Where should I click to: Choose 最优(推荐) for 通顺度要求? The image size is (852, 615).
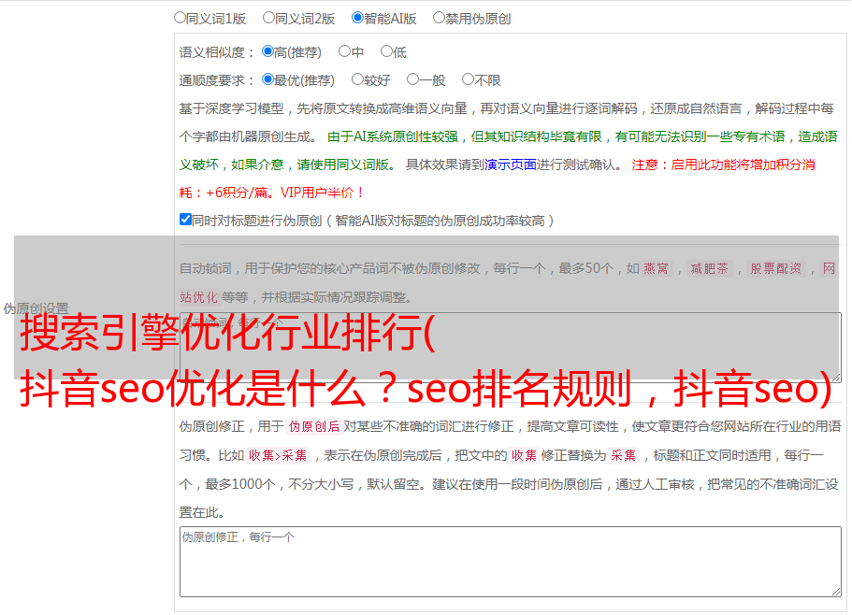coord(267,79)
